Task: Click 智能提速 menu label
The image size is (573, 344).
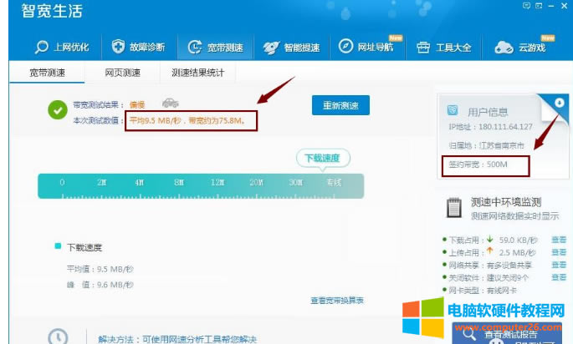Action: (x=302, y=48)
